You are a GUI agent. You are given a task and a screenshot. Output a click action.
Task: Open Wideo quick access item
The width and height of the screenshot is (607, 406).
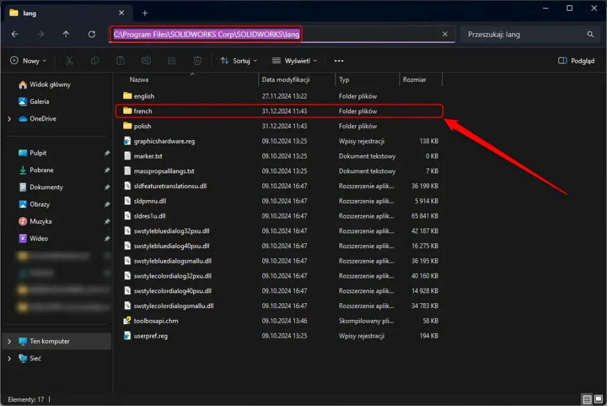33,239
